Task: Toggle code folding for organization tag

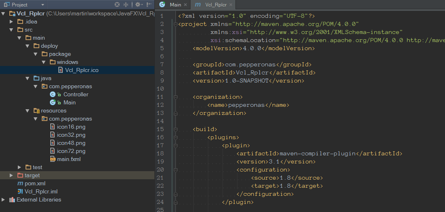Action: point(176,97)
